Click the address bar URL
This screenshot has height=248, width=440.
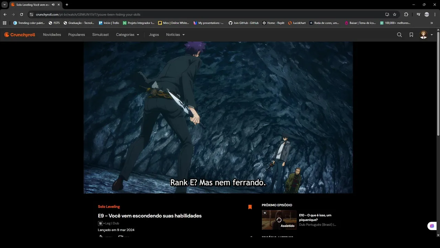(88, 14)
